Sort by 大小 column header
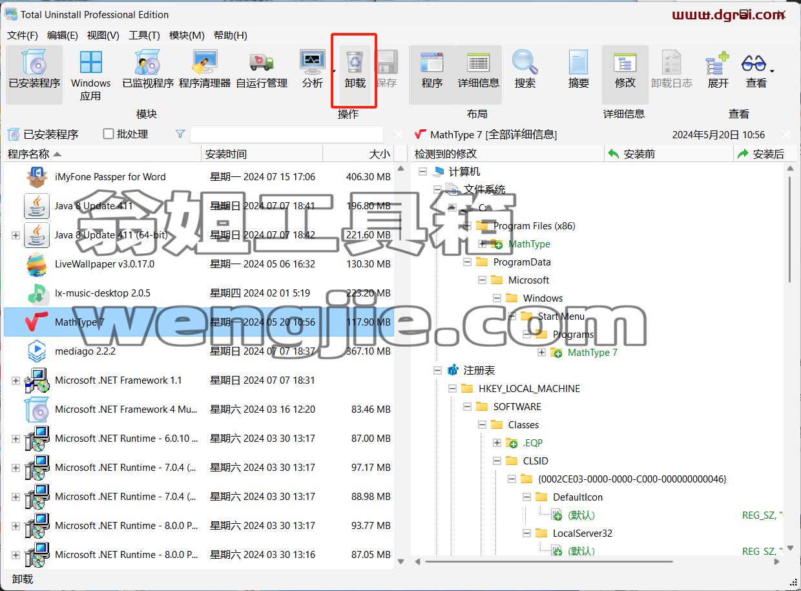 pyautogui.click(x=359, y=154)
